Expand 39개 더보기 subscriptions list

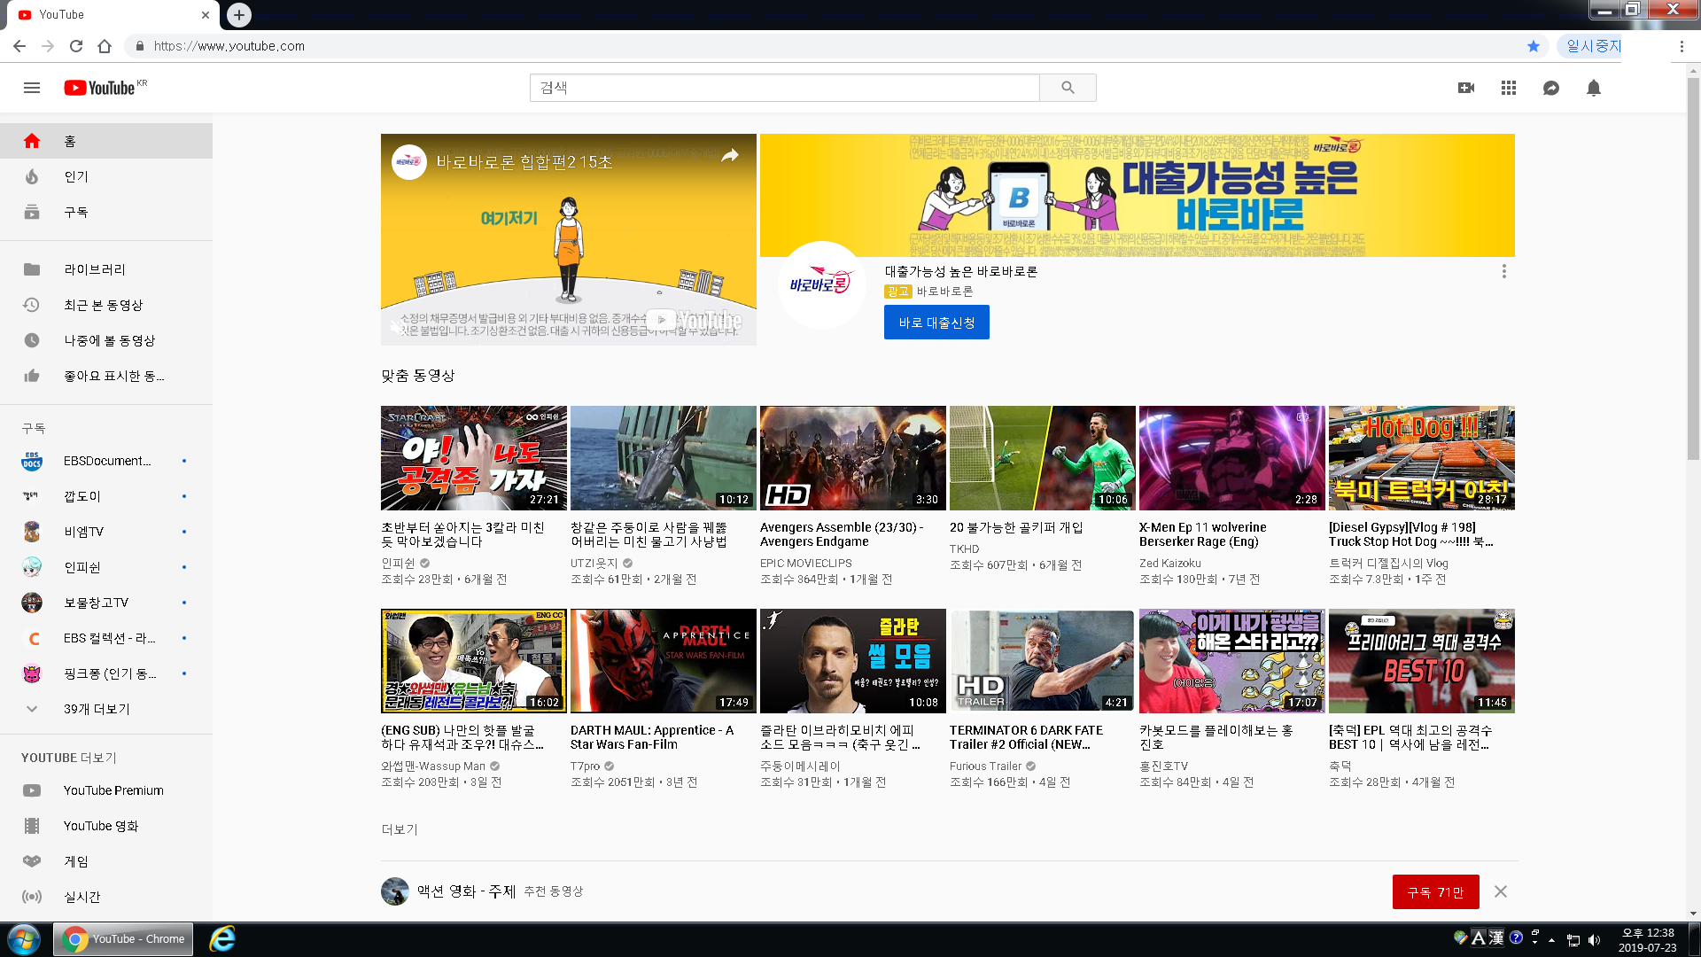point(106,709)
